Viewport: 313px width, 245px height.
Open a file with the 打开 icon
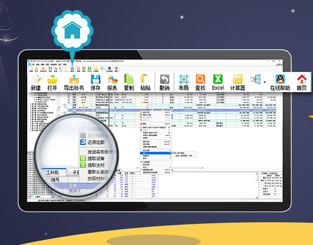pyautogui.click(x=52, y=82)
